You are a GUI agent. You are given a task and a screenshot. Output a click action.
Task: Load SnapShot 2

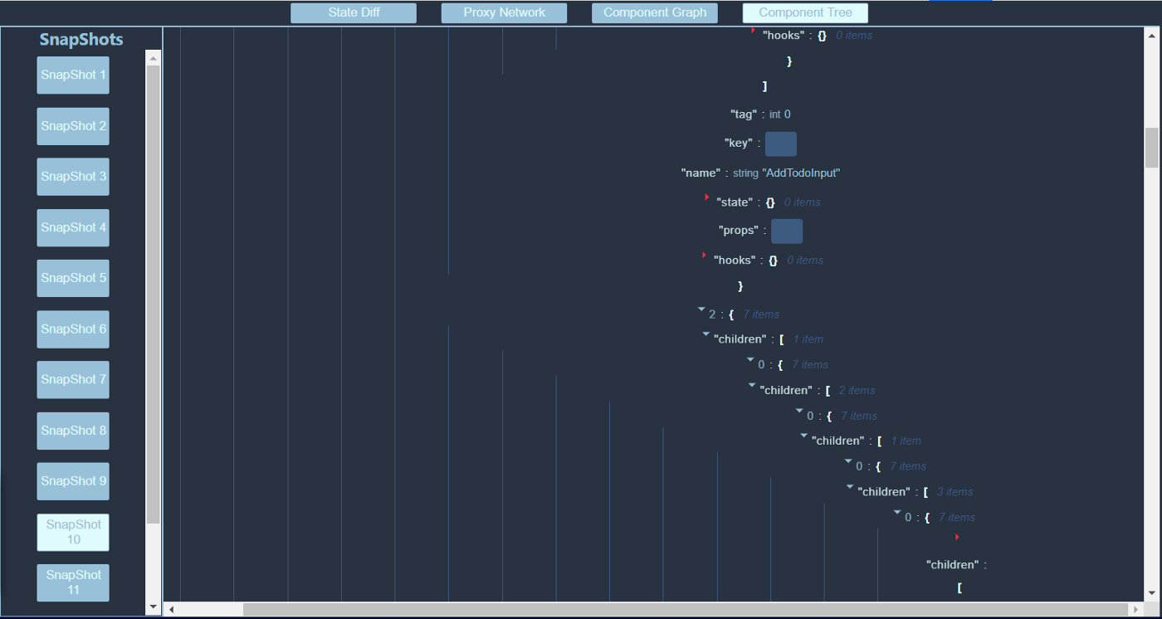pyautogui.click(x=73, y=126)
